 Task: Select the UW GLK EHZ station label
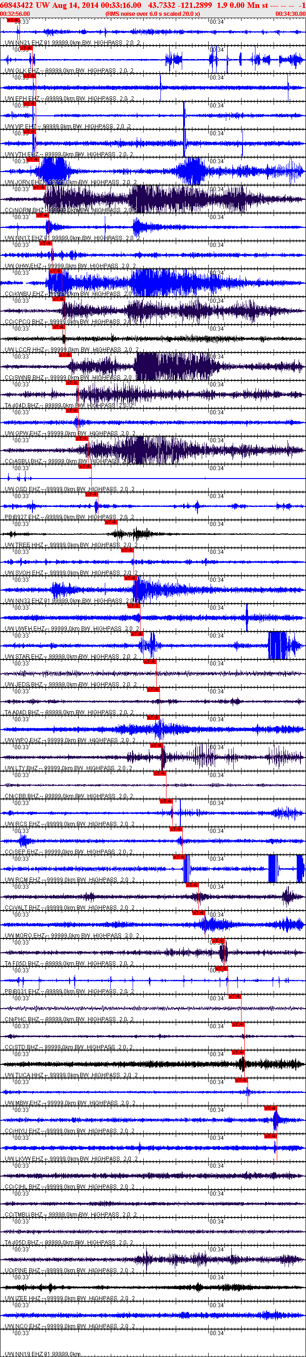69,71
